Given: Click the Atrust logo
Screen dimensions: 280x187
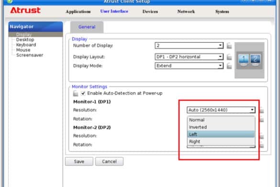Looking at the screenshot, I should click(x=25, y=11).
